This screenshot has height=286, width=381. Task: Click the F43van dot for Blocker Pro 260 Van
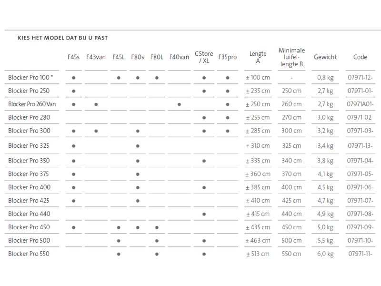pos(96,104)
